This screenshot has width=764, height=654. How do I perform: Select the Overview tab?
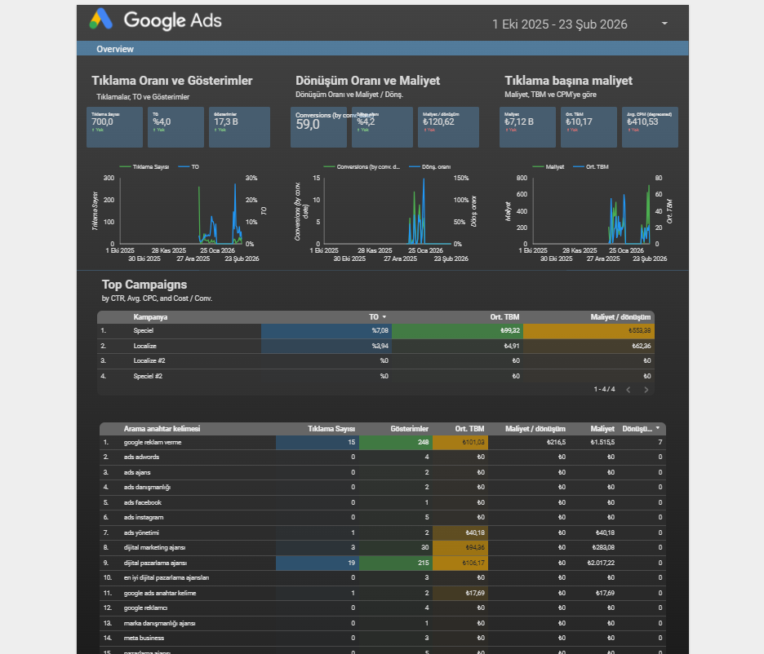(115, 50)
